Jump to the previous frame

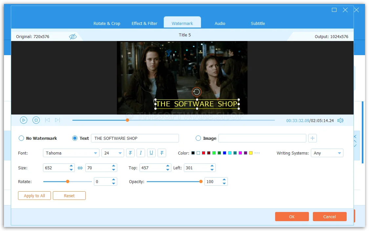pyautogui.click(x=47, y=120)
